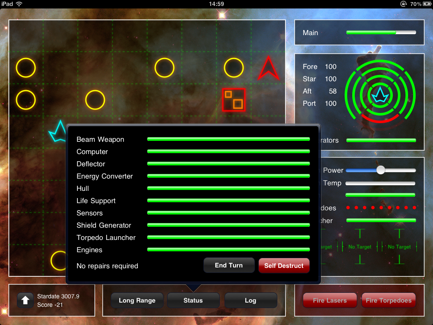This screenshot has height=325, width=433.
Task: Tap the Beam Weapon status bar
Action: [228, 139]
